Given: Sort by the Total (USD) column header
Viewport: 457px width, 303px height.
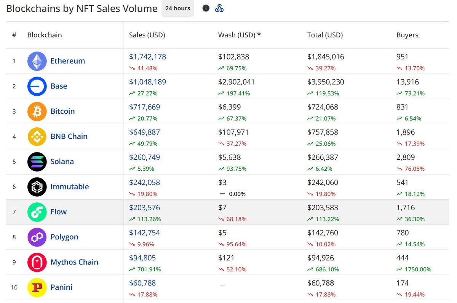Looking at the screenshot, I should point(325,35).
